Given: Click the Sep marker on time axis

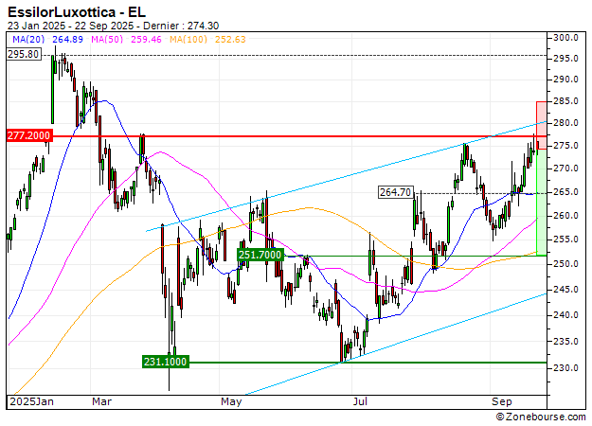Looking at the screenshot, I should click(x=501, y=402).
